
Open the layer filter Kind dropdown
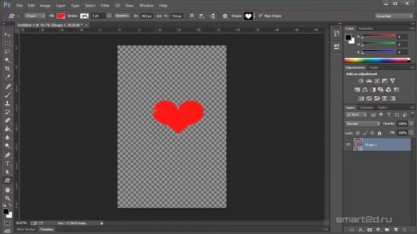tap(356, 114)
